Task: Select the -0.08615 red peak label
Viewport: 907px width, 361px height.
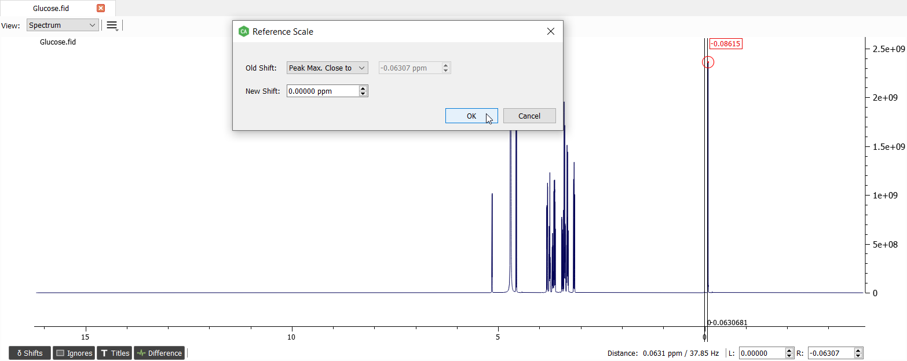Action: coord(725,43)
